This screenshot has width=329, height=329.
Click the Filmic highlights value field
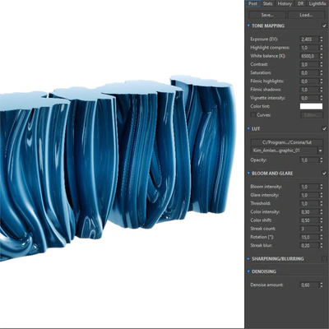pos(309,81)
